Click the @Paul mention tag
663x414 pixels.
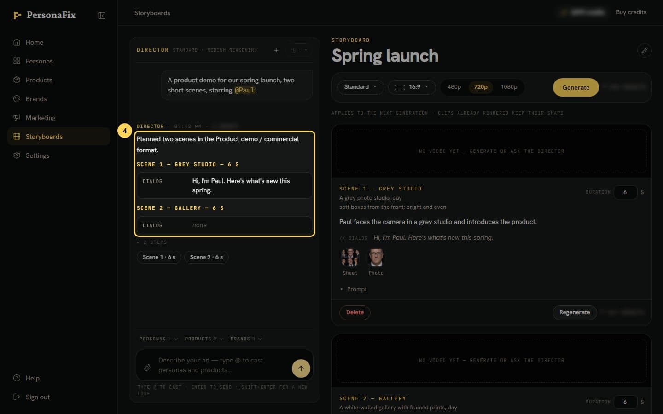click(x=245, y=90)
